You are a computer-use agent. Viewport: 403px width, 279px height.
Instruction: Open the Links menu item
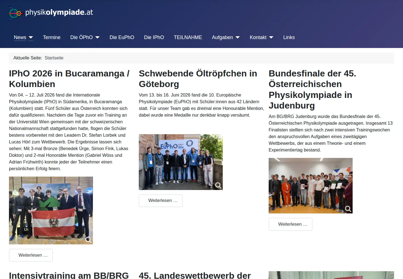[289, 37]
